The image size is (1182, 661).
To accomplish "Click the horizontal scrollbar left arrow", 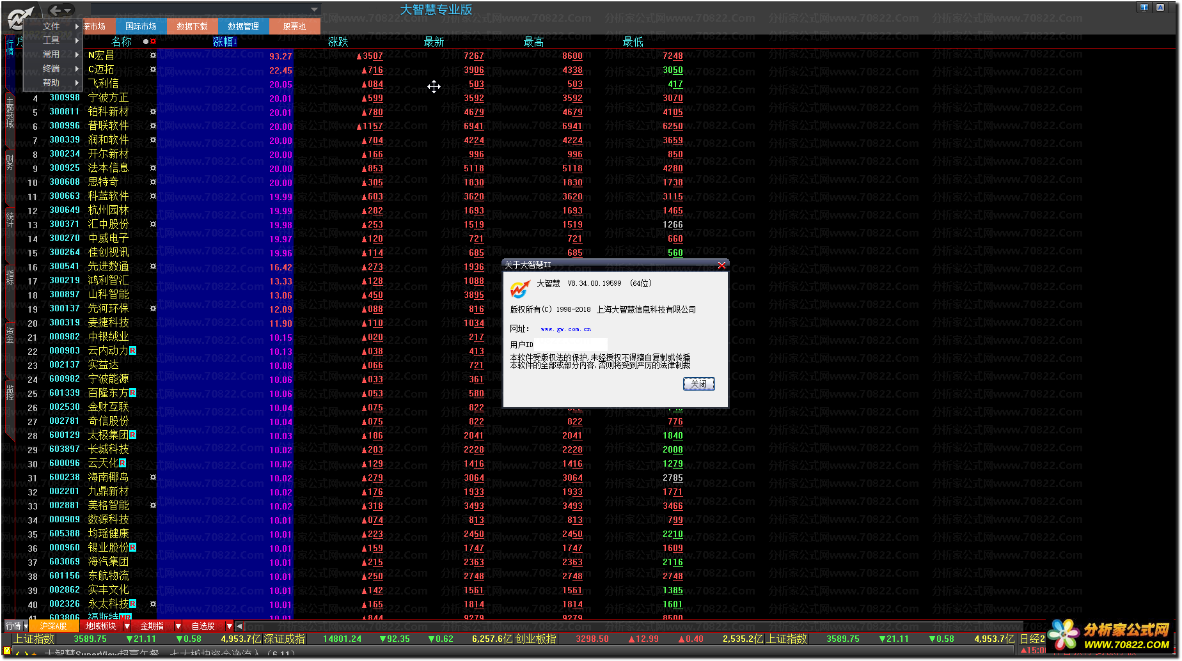I will pos(239,626).
